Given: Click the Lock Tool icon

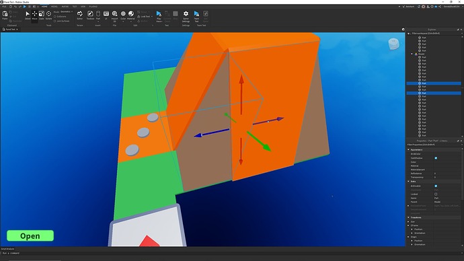Looking at the screenshot, I should (139, 17).
